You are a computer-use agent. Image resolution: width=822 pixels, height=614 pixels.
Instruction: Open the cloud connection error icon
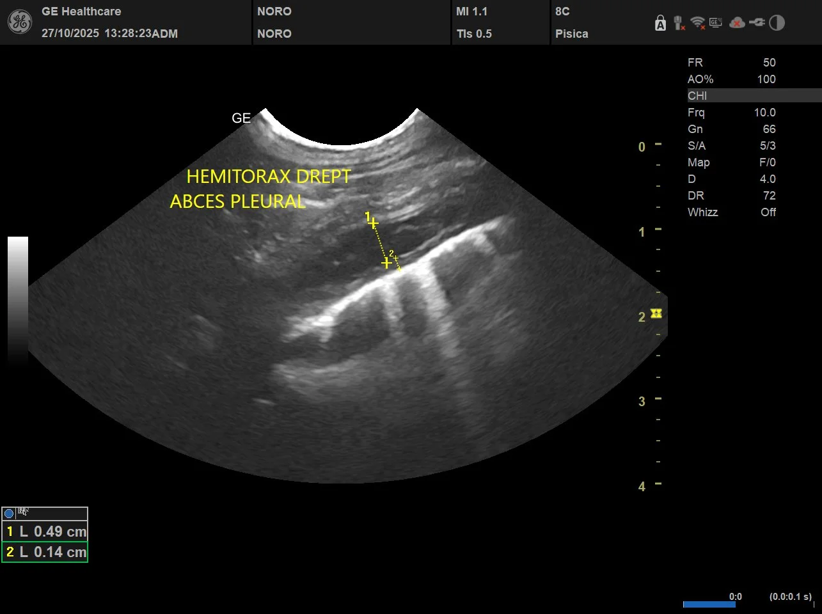(737, 23)
